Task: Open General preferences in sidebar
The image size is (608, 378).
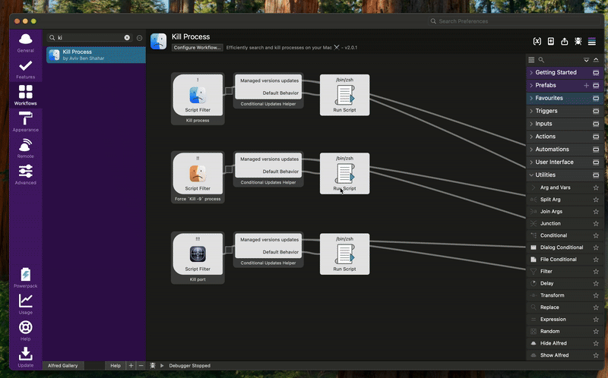Action: tap(26, 43)
